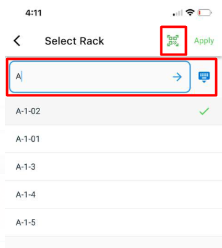Submit search with the blue arrow icon
Screen dimensions: 222x248
click(x=177, y=77)
